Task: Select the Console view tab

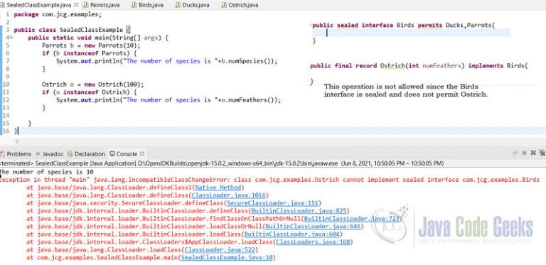Action: 127,153
